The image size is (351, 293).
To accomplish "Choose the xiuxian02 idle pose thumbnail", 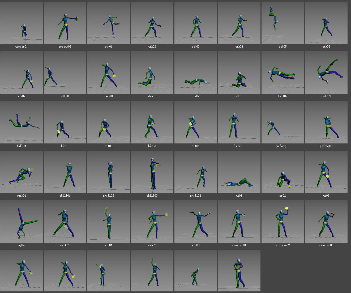I will point(283,222).
